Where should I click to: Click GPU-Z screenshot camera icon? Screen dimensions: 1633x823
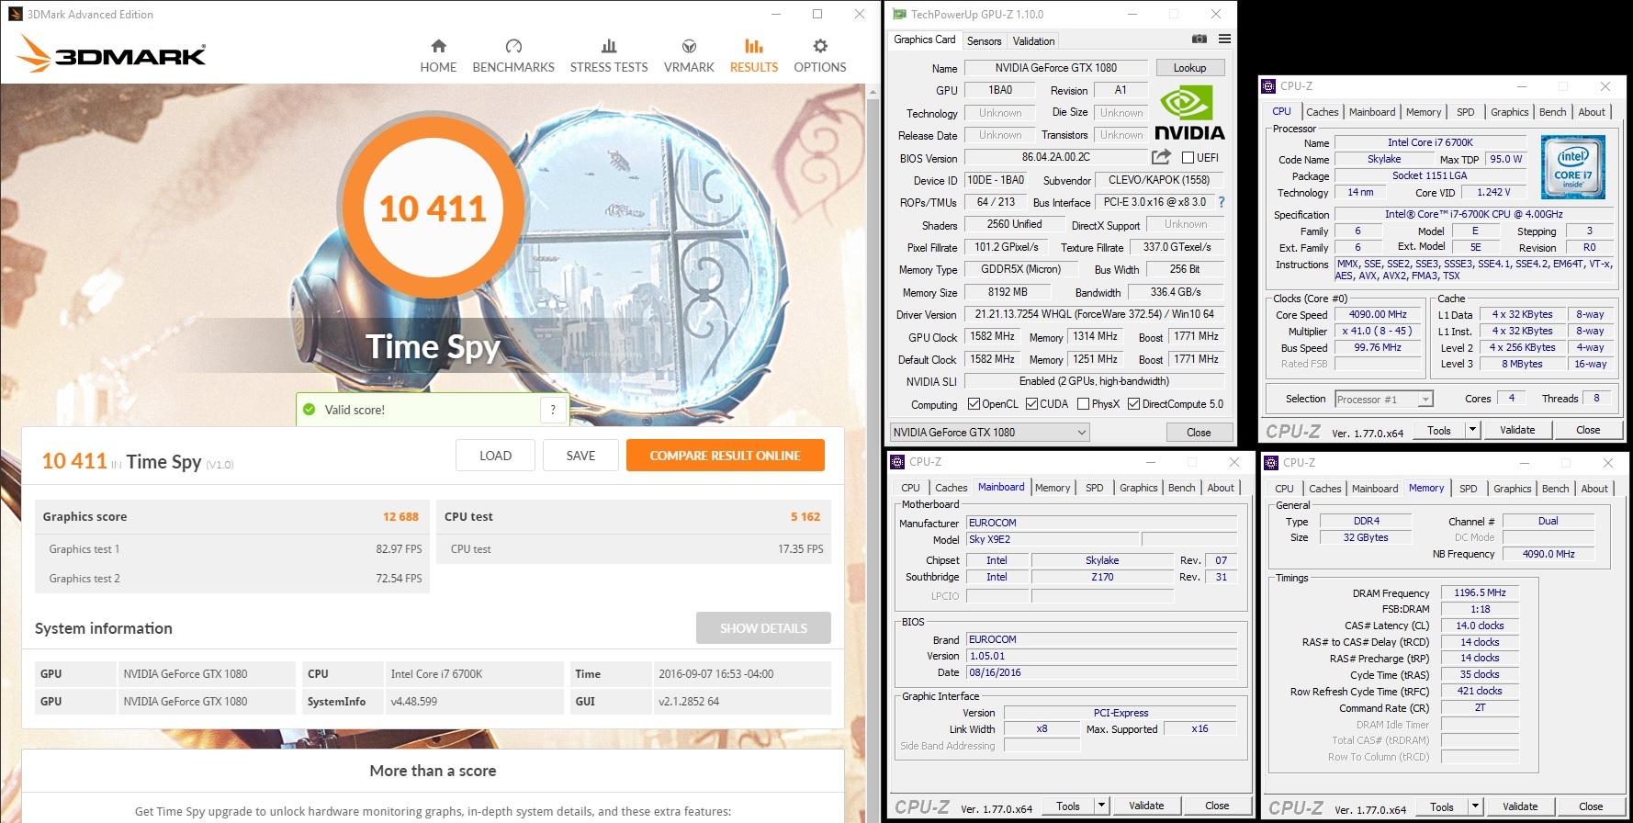click(x=1199, y=39)
